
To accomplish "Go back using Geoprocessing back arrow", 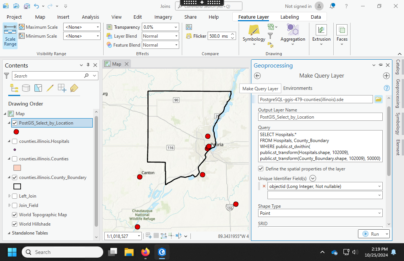I will 257,76.
